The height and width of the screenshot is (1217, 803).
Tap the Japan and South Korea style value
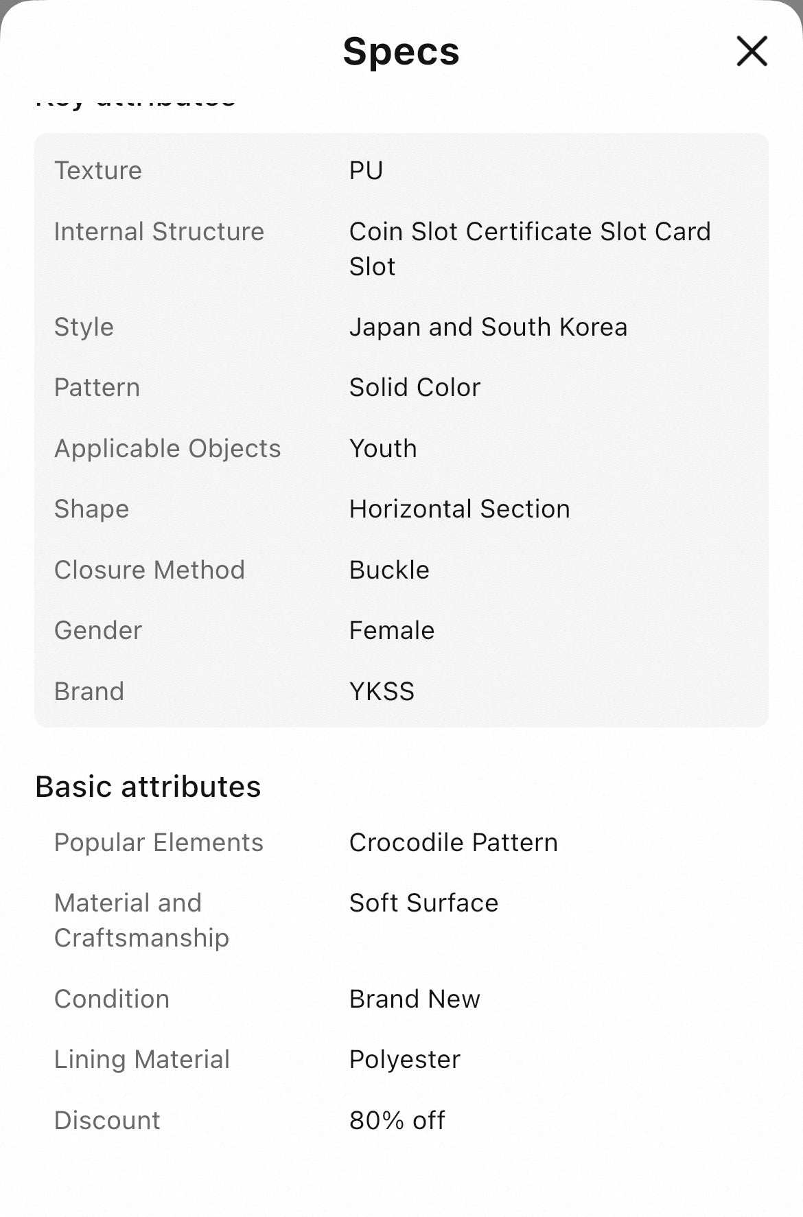pyautogui.click(x=487, y=327)
